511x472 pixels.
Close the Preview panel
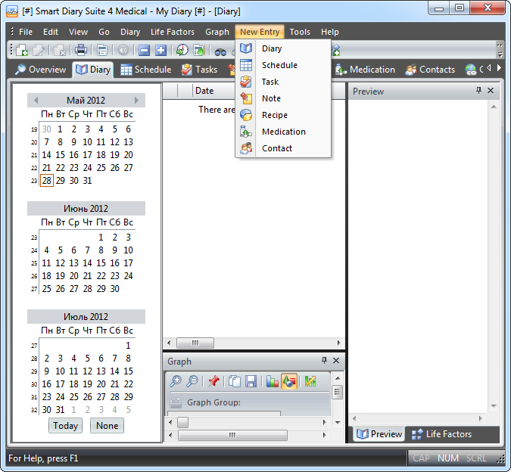(x=491, y=91)
